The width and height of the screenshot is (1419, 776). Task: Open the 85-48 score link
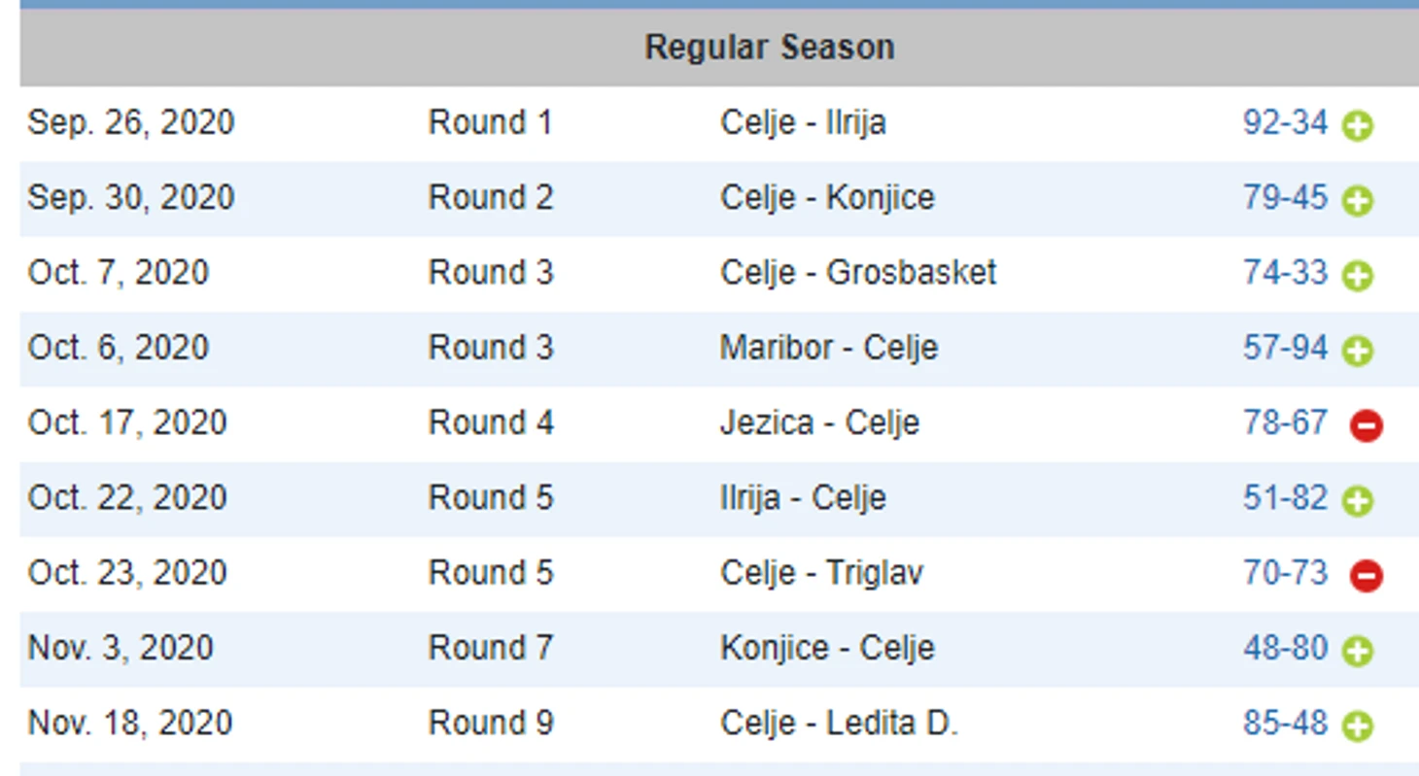pyautogui.click(x=1284, y=723)
